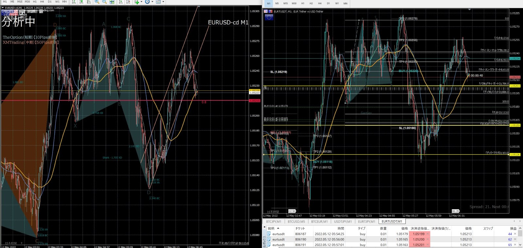The image size is (523, 248).
Task: Click the Zoom In magnifier icon
Action: (97, 2)
